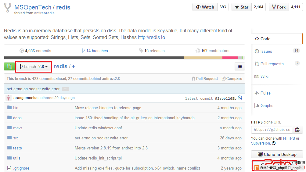Open the antirez/redis parent repository link

(x=44, y=13)
